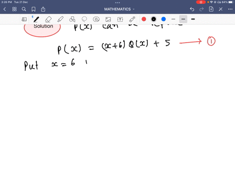
Task: Select the thickest stroke width
Action: pos(193,19)
